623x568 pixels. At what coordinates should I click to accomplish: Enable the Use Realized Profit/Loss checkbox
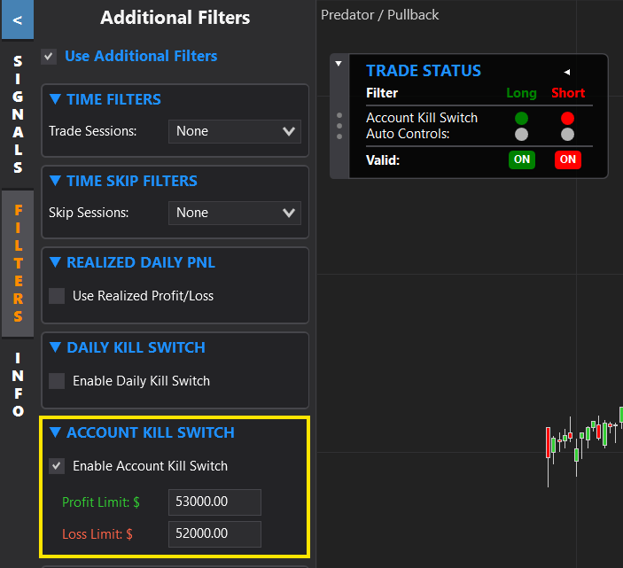[x=57, y=296]
